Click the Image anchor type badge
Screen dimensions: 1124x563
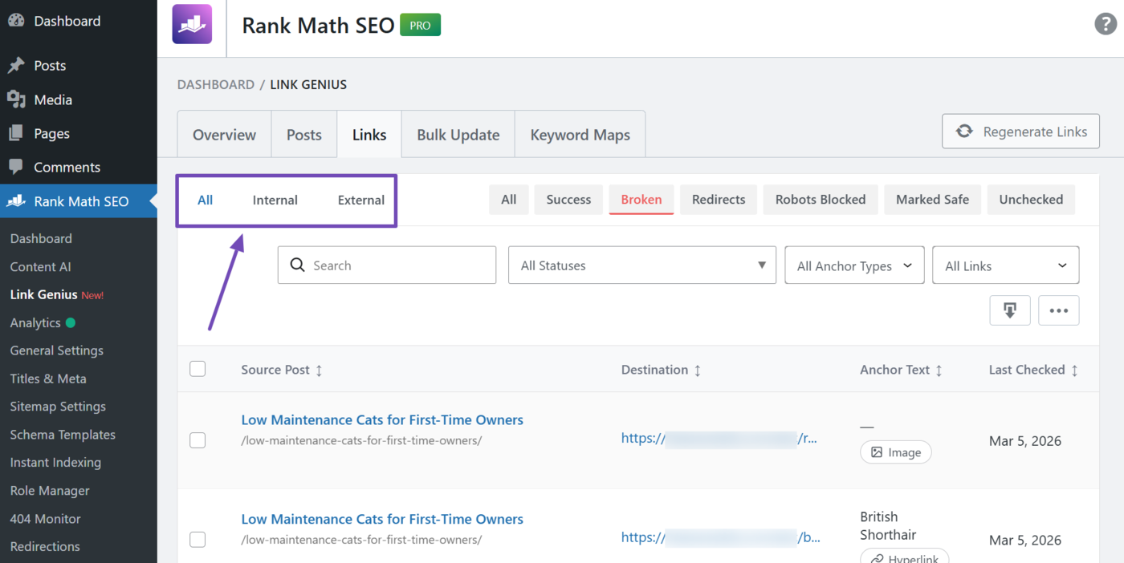tap(896, 452)
